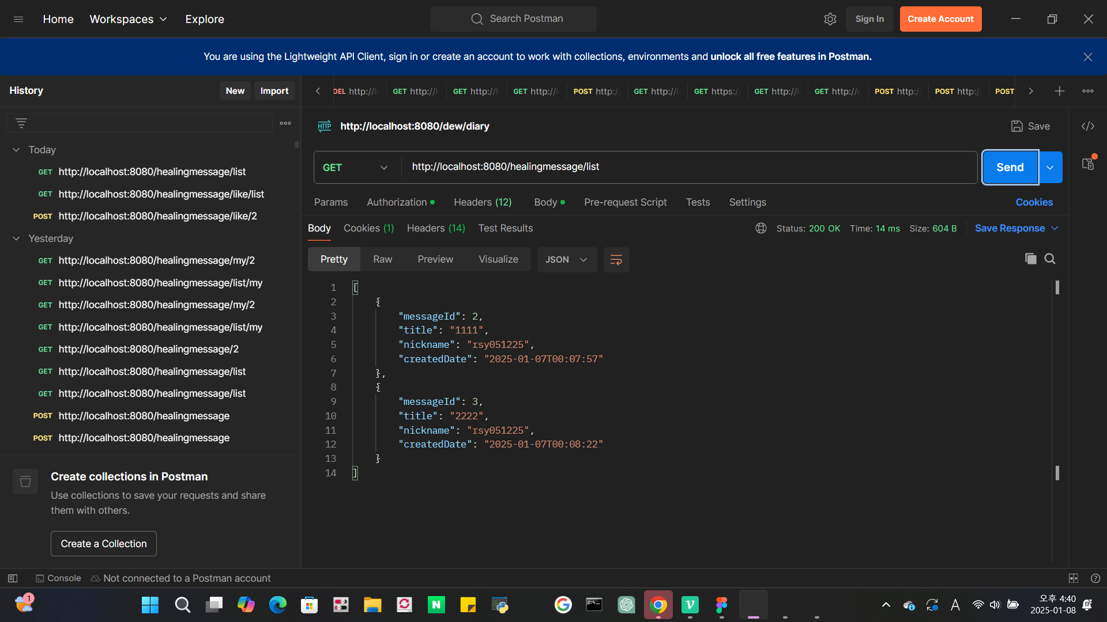Open Microsoft Edge from taskbar

point(277,605)
